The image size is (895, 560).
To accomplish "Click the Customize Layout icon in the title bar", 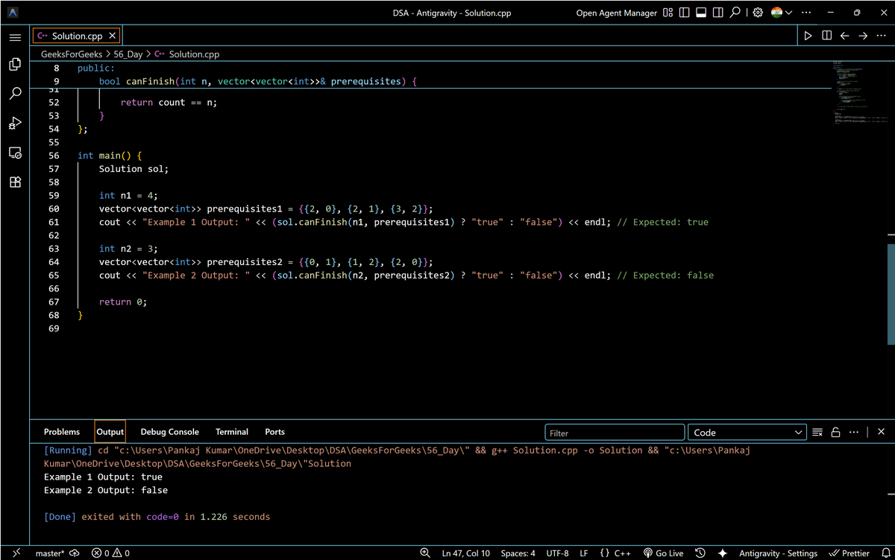I will click(x=668, y=13).
